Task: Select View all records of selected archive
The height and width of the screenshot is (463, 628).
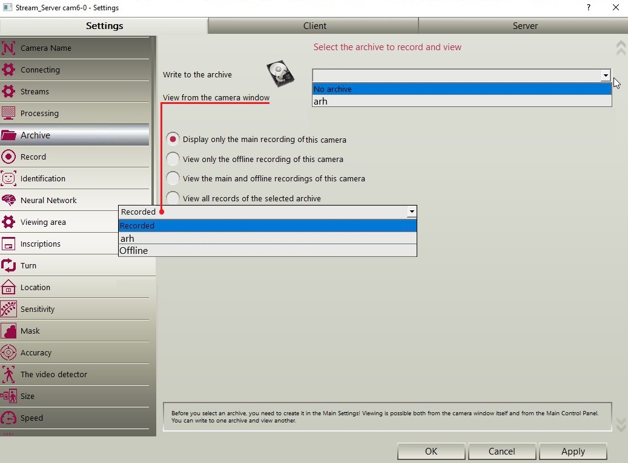Action: [x=173, y=198]
